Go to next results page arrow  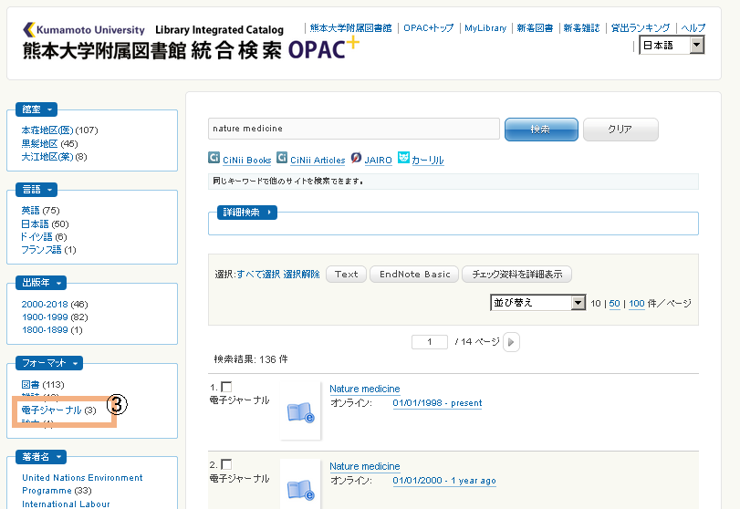point(511,342)
